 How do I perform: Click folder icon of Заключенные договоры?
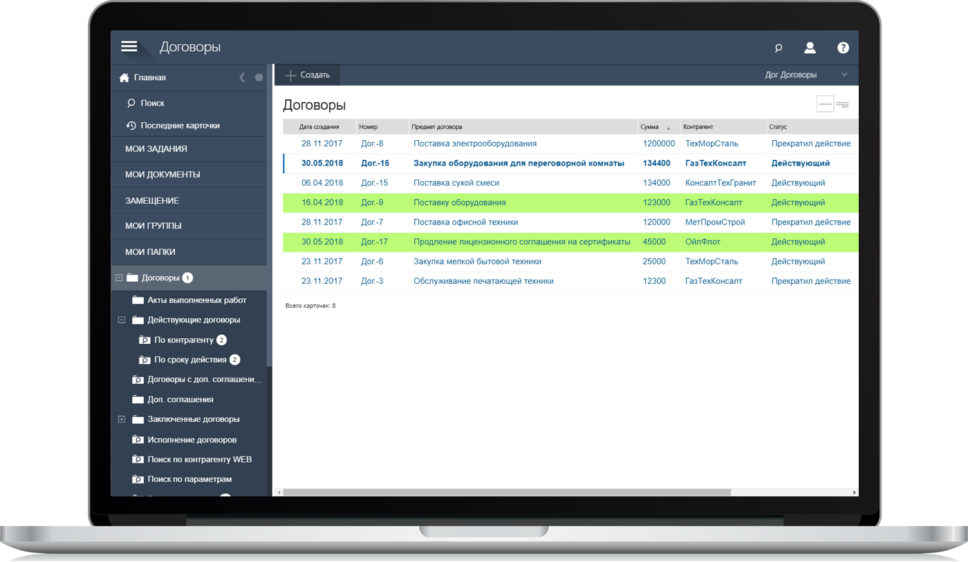138,419
